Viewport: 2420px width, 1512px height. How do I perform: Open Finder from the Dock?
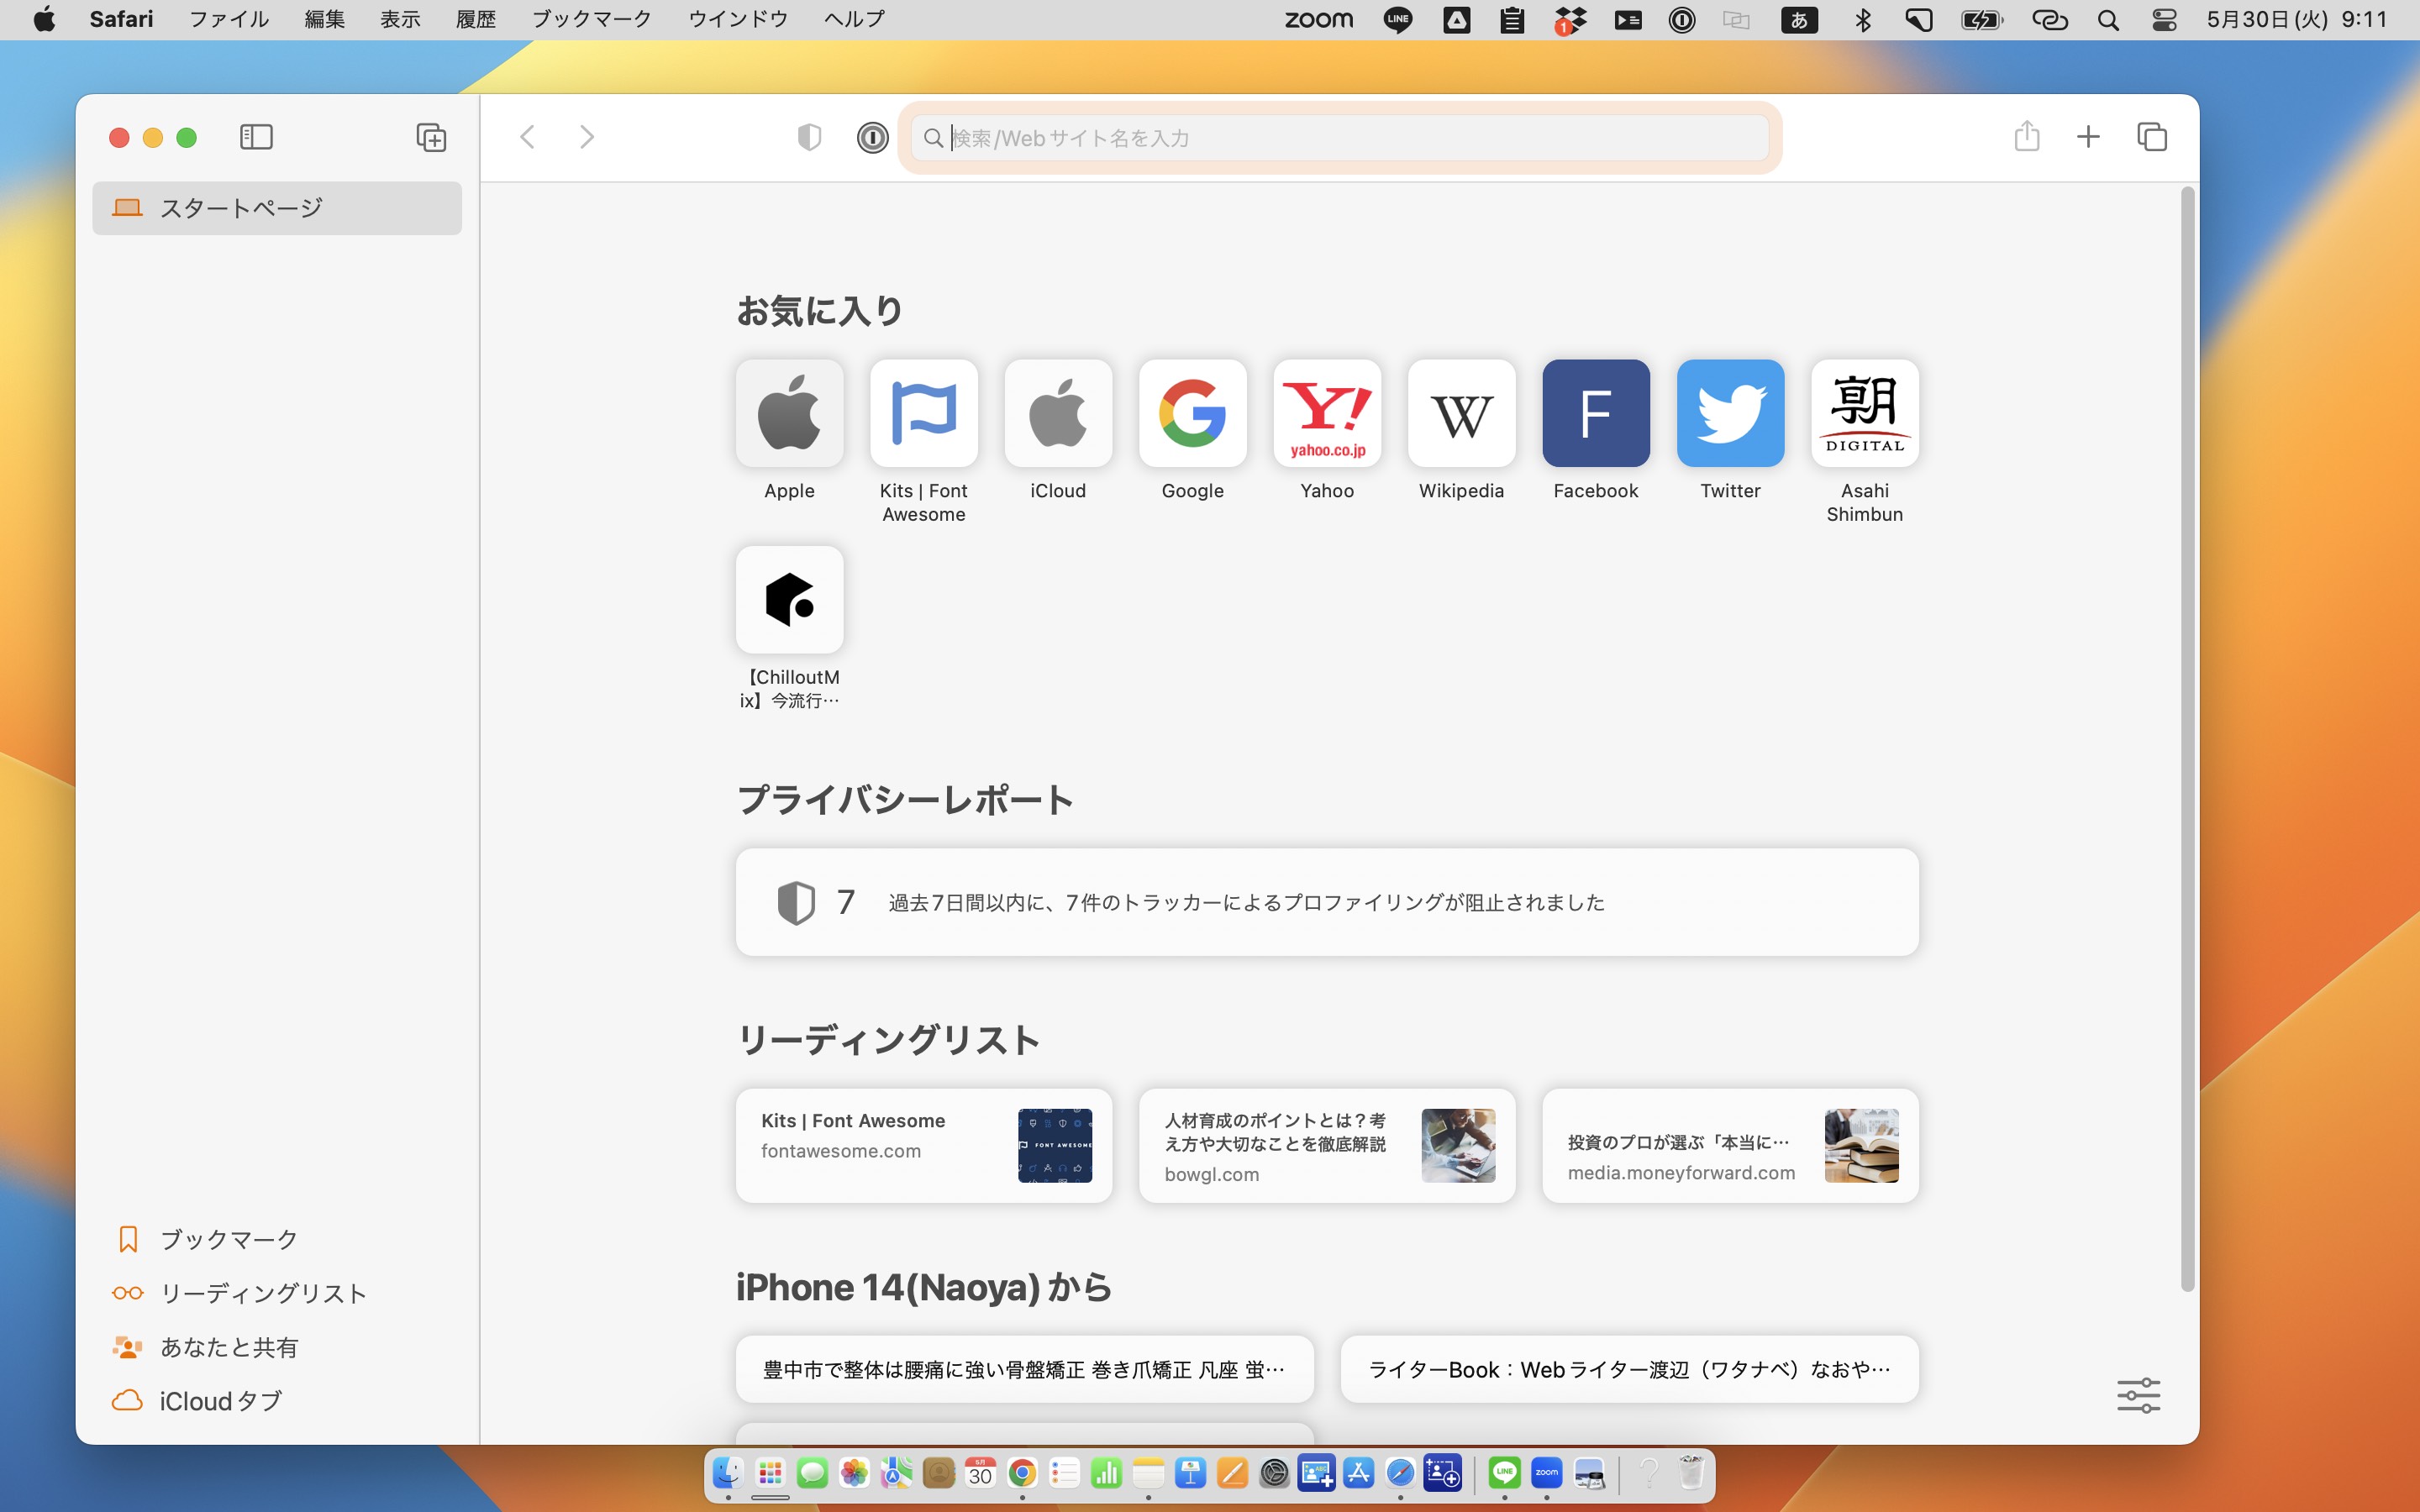tap(728, 1473)
